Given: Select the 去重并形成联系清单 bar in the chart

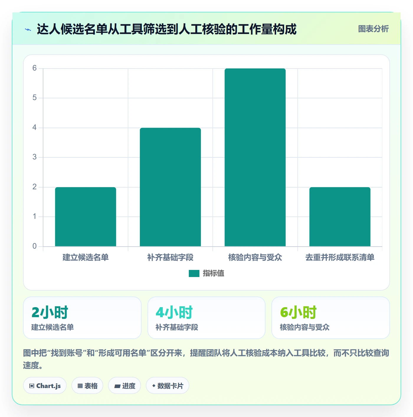Looking at the screenshot, I should point(340,217).
